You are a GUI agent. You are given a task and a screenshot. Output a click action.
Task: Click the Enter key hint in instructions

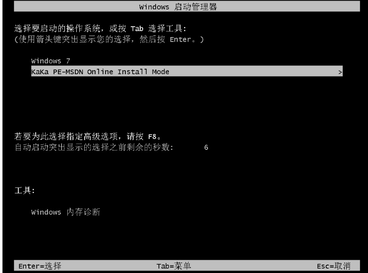[180, 40]
